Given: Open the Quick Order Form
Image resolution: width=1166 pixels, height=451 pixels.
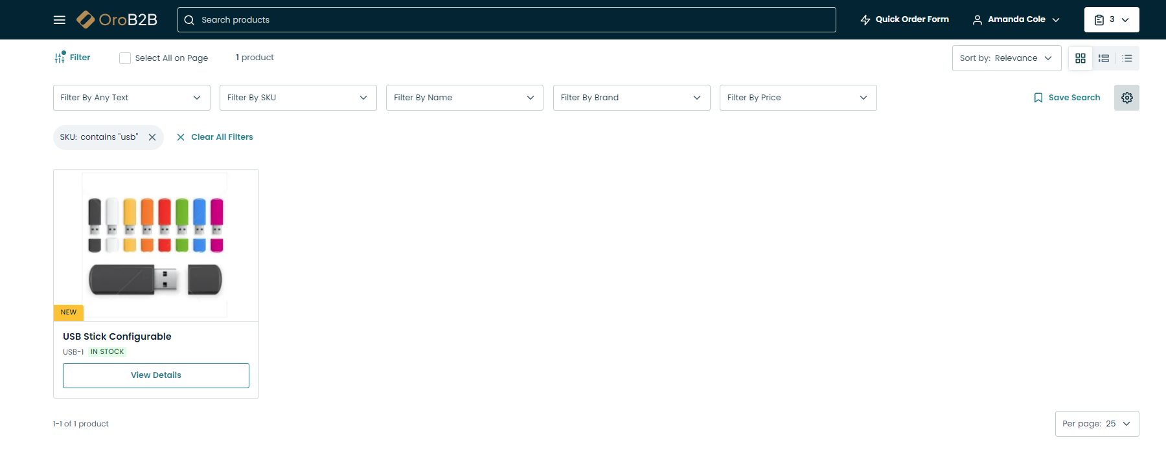Looking at the screenshot, I should pyautogui.click(x=904, y=19).
